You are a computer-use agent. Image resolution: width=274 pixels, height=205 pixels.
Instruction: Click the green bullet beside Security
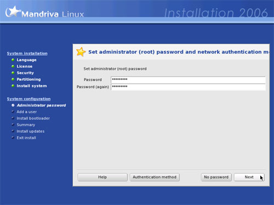pyautogui.click(x=13, y=73)
